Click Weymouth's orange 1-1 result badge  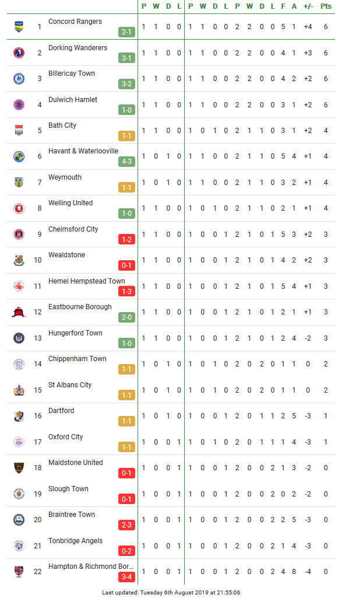click(x=127, y=188)
